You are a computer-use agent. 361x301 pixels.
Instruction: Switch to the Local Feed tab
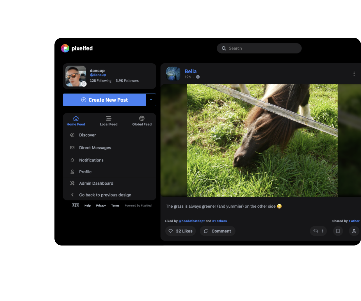coord(109,121)
